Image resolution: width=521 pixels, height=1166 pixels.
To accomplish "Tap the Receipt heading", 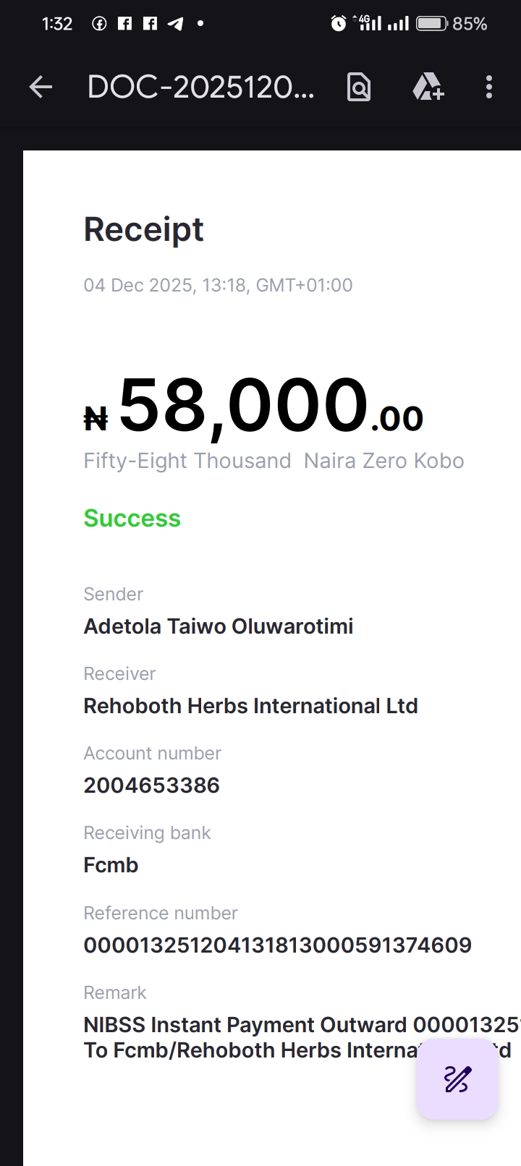I will click(x=143, y=229).
